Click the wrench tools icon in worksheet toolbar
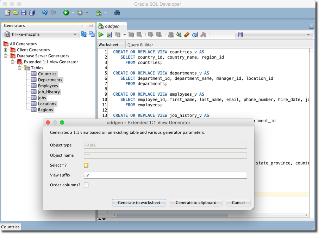 (x=203, y=35)
